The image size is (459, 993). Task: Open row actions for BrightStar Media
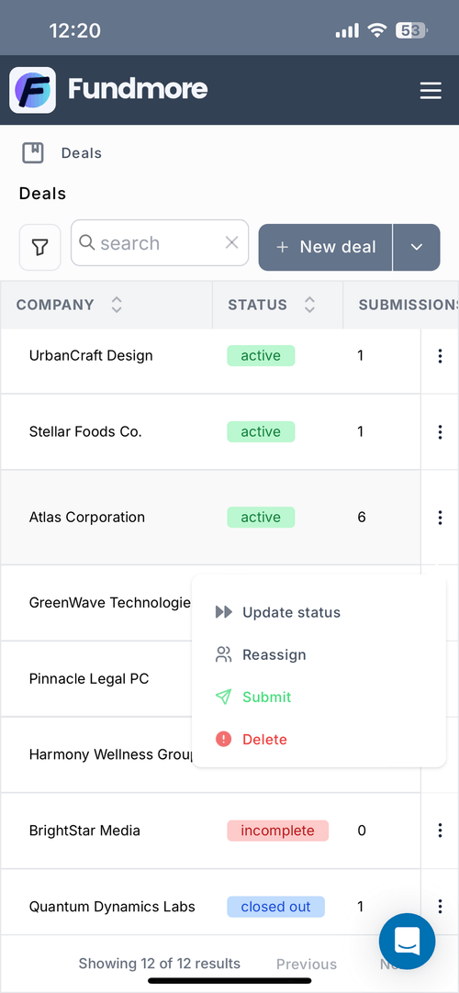(440, 831)
